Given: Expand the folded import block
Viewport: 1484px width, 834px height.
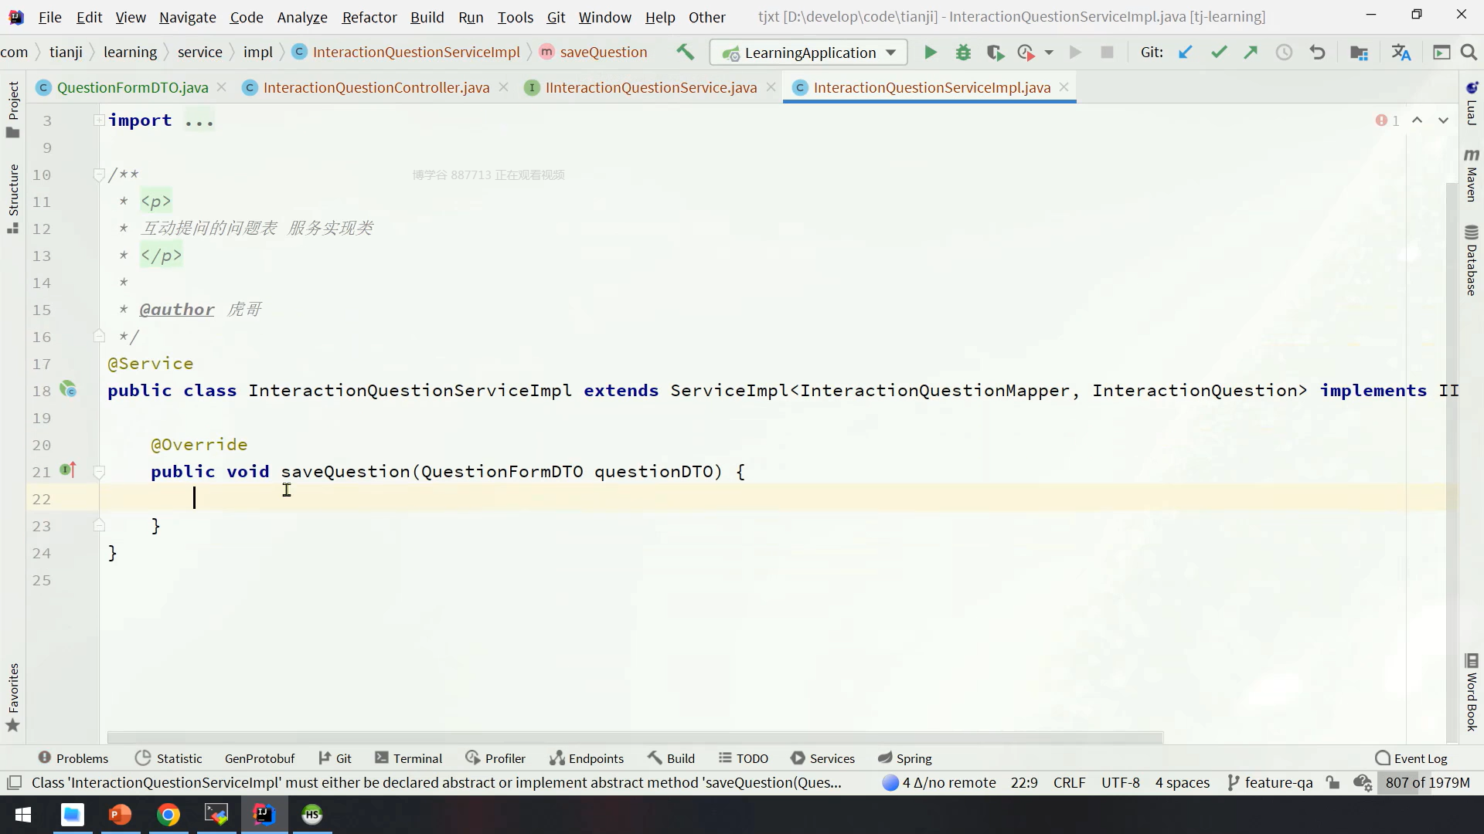Looking at the screenshot, I should [x=99, y=120].
